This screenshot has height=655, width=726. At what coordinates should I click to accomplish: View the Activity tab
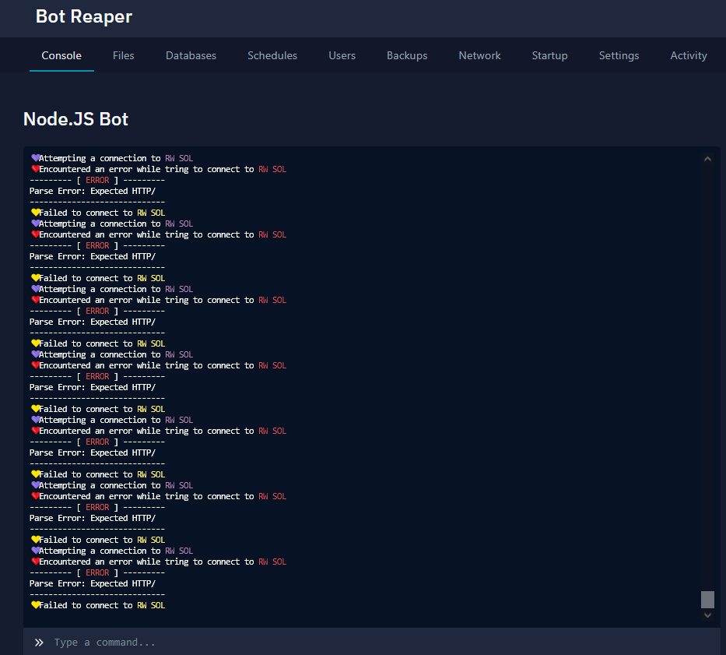689,55
